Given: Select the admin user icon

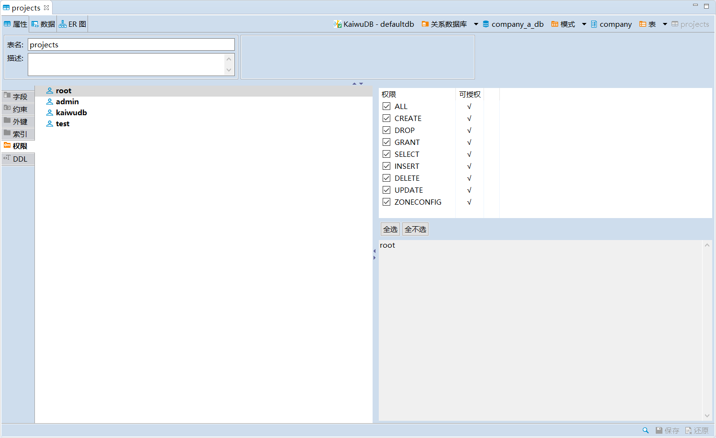Looking at the screenshot, I should coord(50,102).
